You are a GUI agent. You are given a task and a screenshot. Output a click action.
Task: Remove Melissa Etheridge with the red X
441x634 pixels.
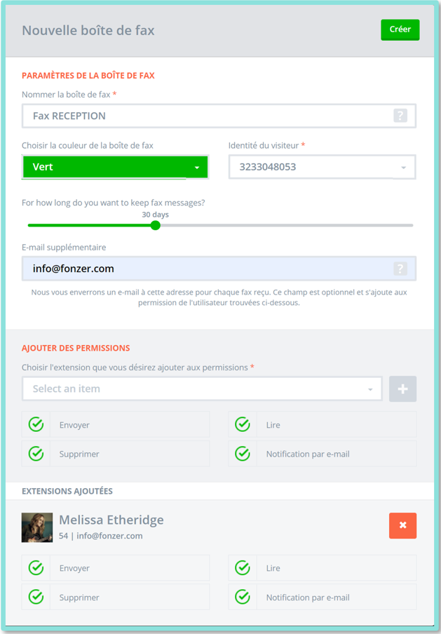coord(402,525)
